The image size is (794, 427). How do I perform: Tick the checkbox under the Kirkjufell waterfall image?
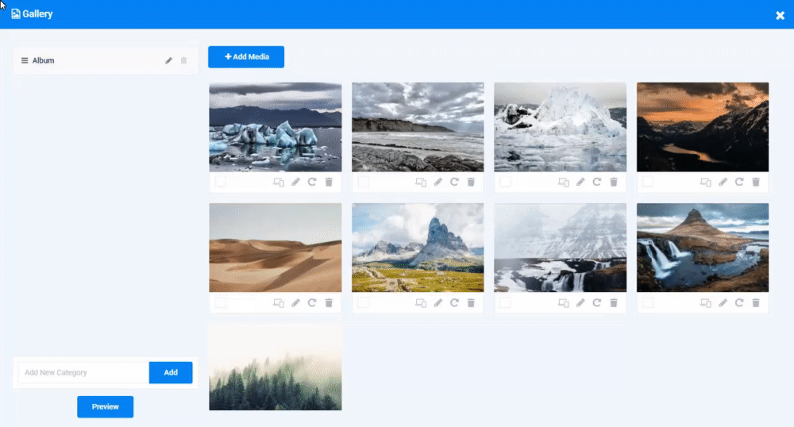point(648,302)
